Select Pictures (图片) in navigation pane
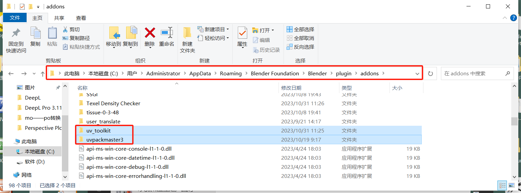Image resolution: width=521 pixels, height=193 pixels. (x=30, y=87)
